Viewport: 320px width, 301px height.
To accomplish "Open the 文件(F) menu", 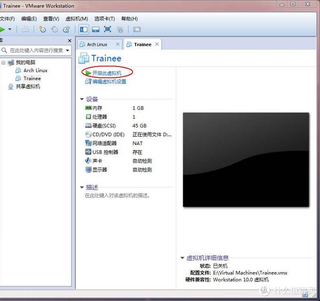I will [x=8, y=19].
